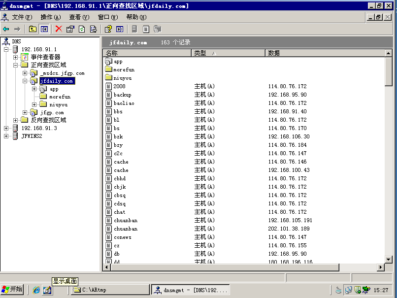The image size is (397, 298).
Task: Collapse the jfdaily.com zone node
Action: [25, 81]
